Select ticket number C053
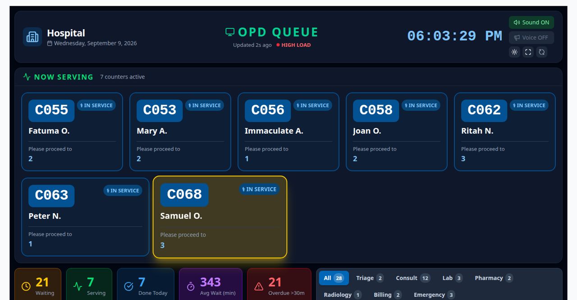The height and width of the screenshot is (300, 577). coord(160,111)
